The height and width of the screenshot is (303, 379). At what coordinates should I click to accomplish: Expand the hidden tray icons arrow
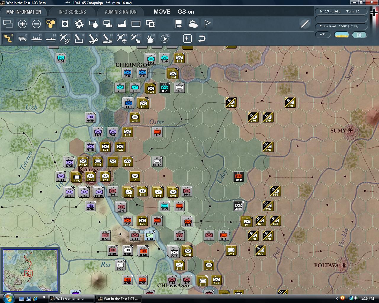[x=337, y=299]
